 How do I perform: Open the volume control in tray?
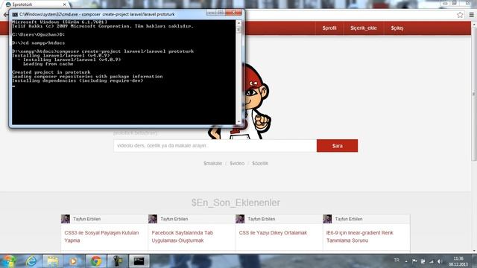[x=440, y=261]
